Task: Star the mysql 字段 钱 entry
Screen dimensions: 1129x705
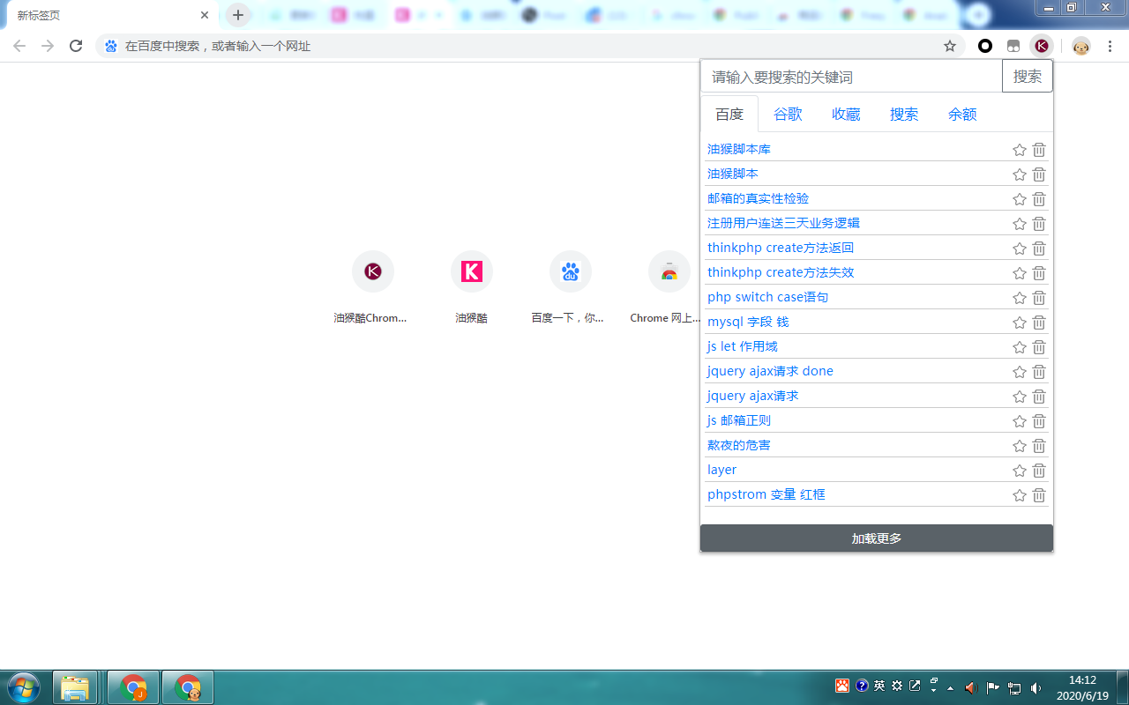Action: tap(1020, 323)
